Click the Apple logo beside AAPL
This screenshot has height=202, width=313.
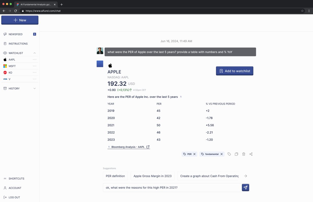click(x=5, y=60)
